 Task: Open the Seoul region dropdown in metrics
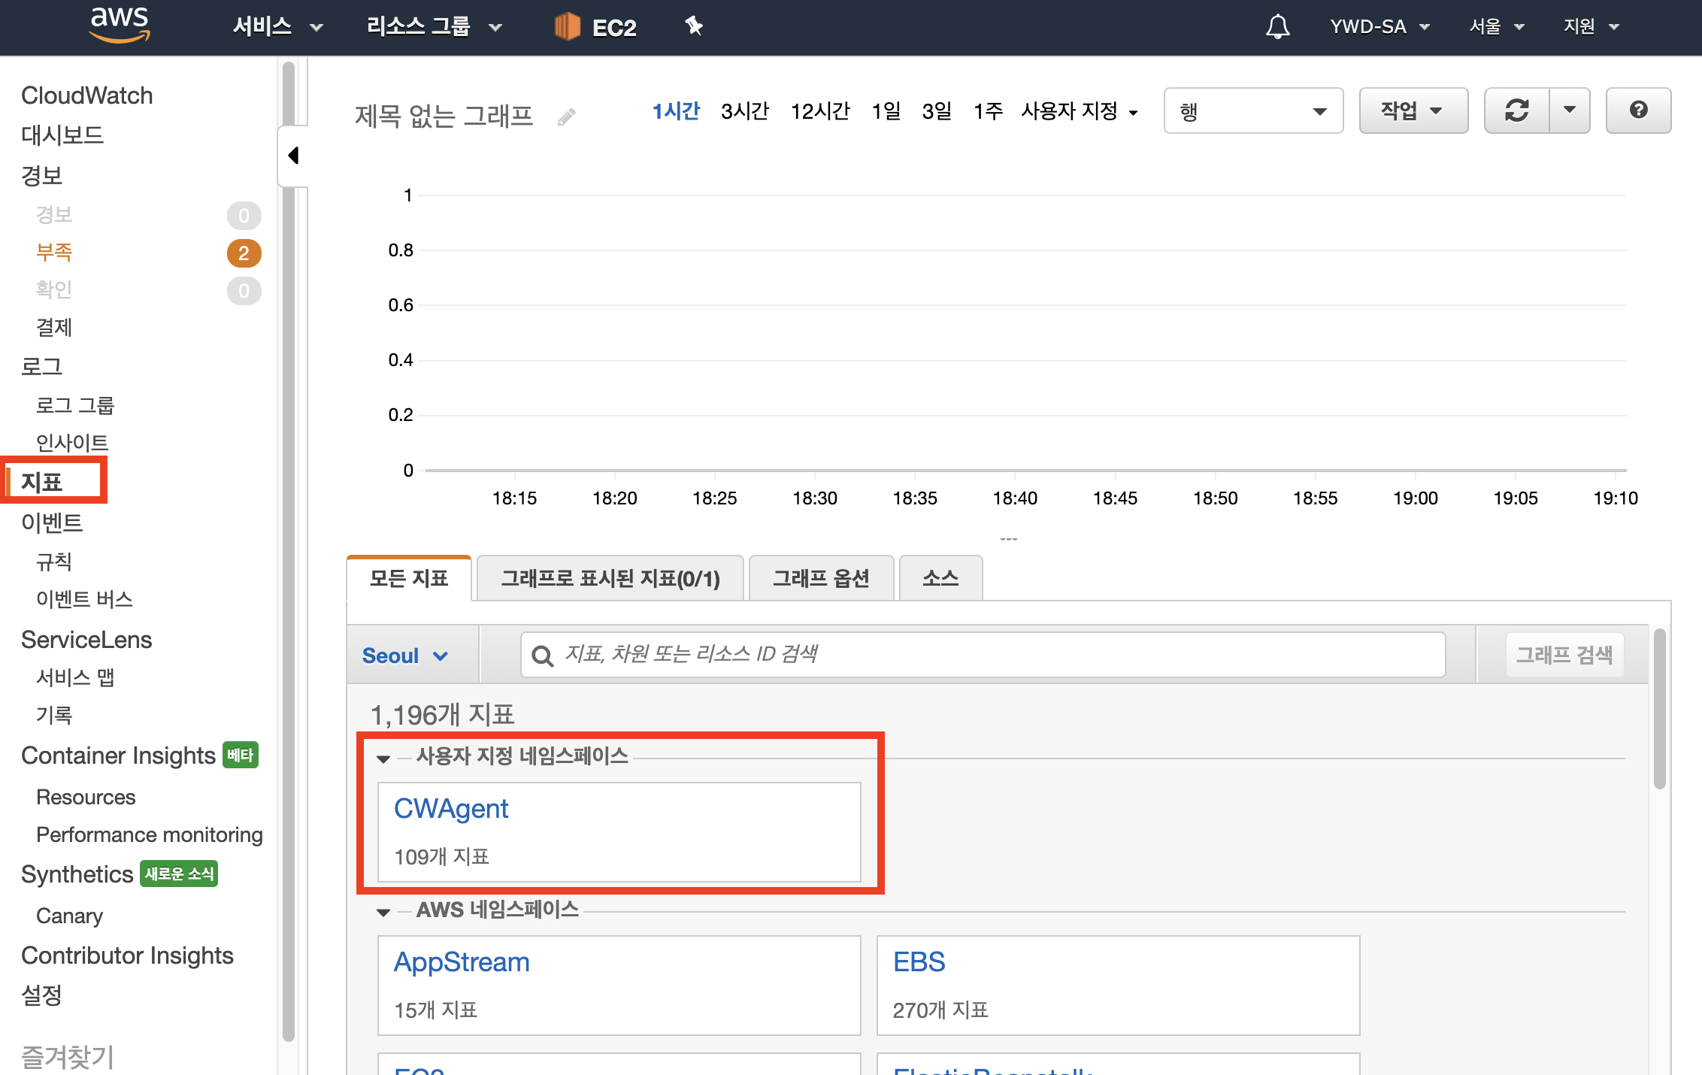tap(404, 656)
